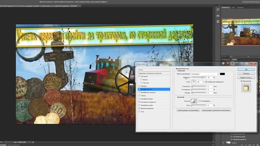260x146 pixels.
Task: Open the third collapsed panel icon below the histogram icon
Action: (x=218, y=21)
